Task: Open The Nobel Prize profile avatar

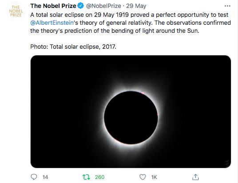Action: [x=16, y=11]
